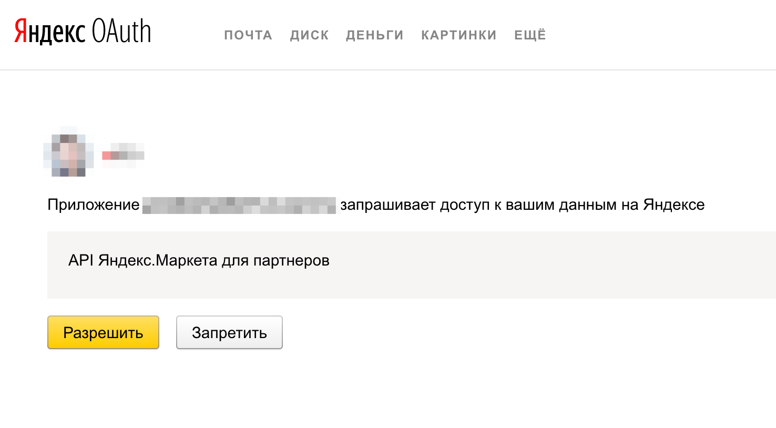This screenshot has height=428, width=776.
Task: Click the OAuth wordmark in header
Action: point(121,32)
